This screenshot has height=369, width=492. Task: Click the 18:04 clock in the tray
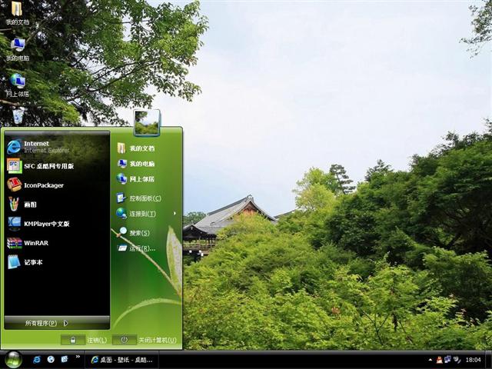(x=474, y=360)
